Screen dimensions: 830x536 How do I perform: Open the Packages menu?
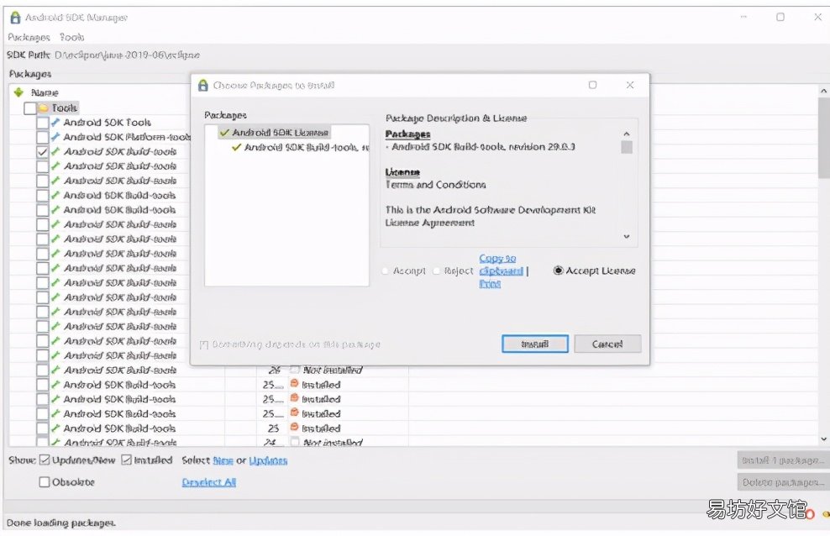pyautogui.click(x=29, y=37)
